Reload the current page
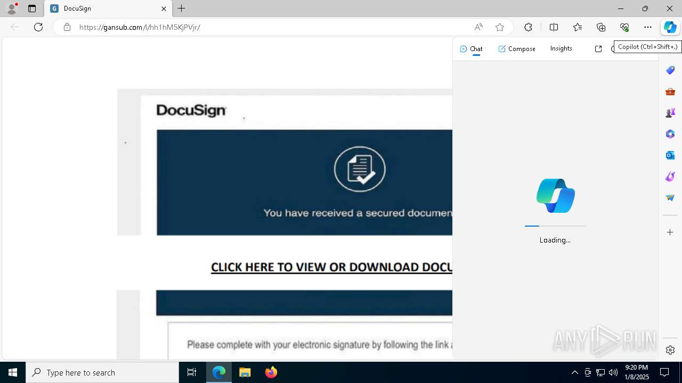682x383 pixels. coord(38,27)
